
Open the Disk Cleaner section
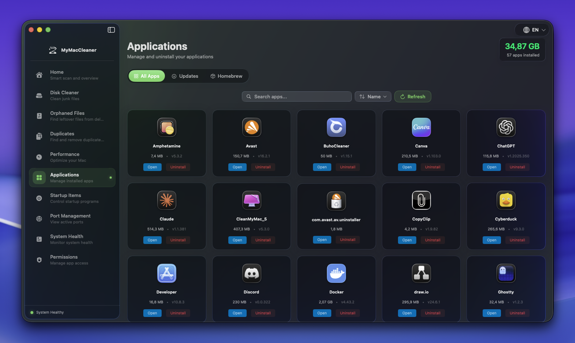[72, 95]
